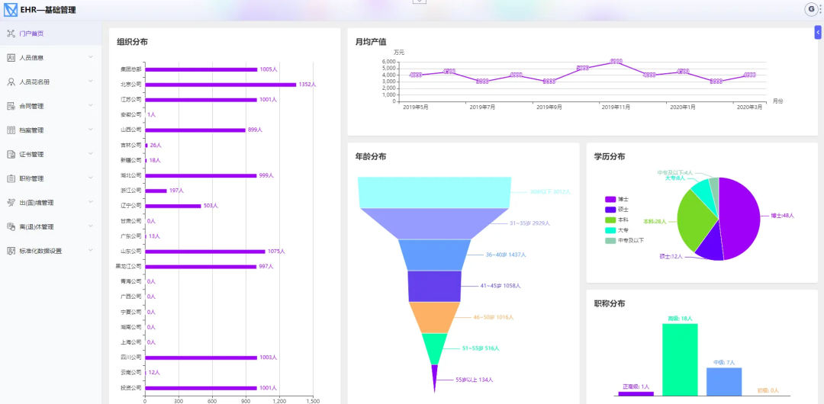824x404 pixels.
Task: Open the 档案管理 menu item
Action: 51,130
